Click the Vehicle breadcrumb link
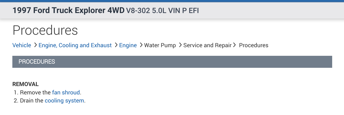 [22, 45]
